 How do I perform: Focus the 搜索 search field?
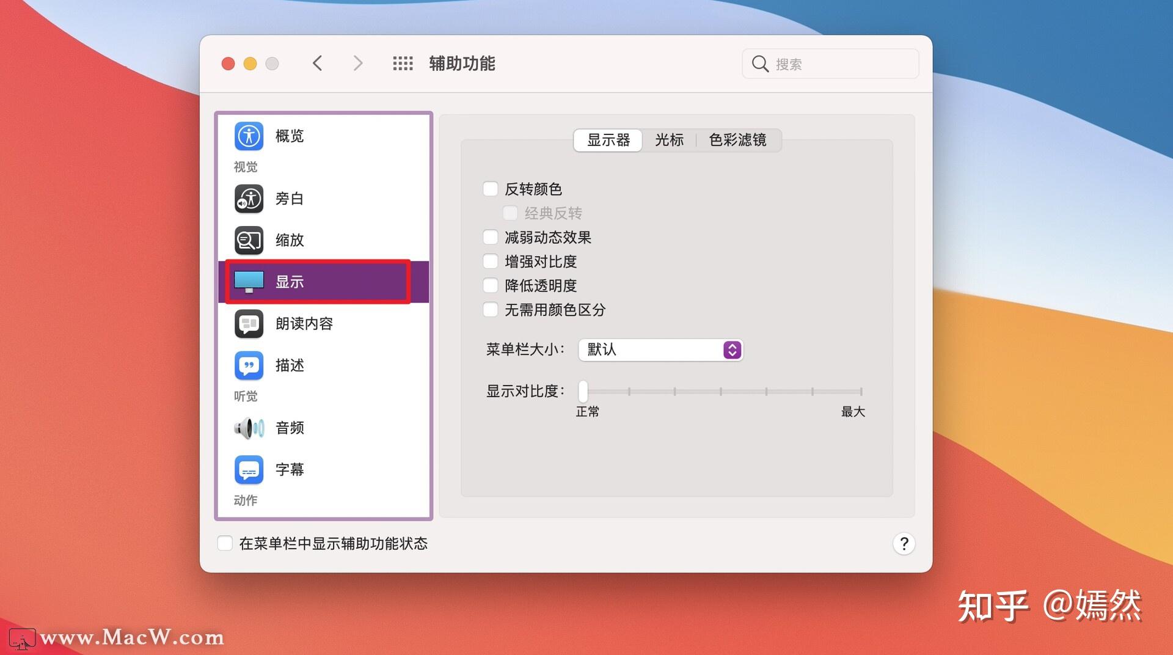pos(830,64)
